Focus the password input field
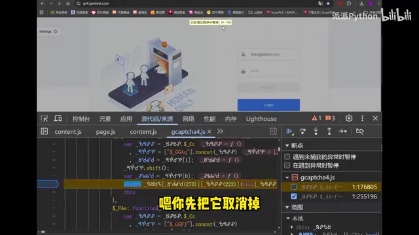This screenshot has height=235, width=419. coord(268,71)
